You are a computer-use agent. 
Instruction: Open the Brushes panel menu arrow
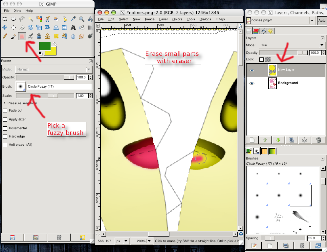[322, 158]
